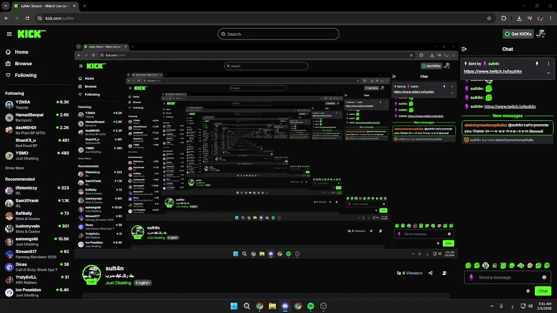Bookmark this page with star icon
Viewport: 557px width, 313px height.
[489, 18]
